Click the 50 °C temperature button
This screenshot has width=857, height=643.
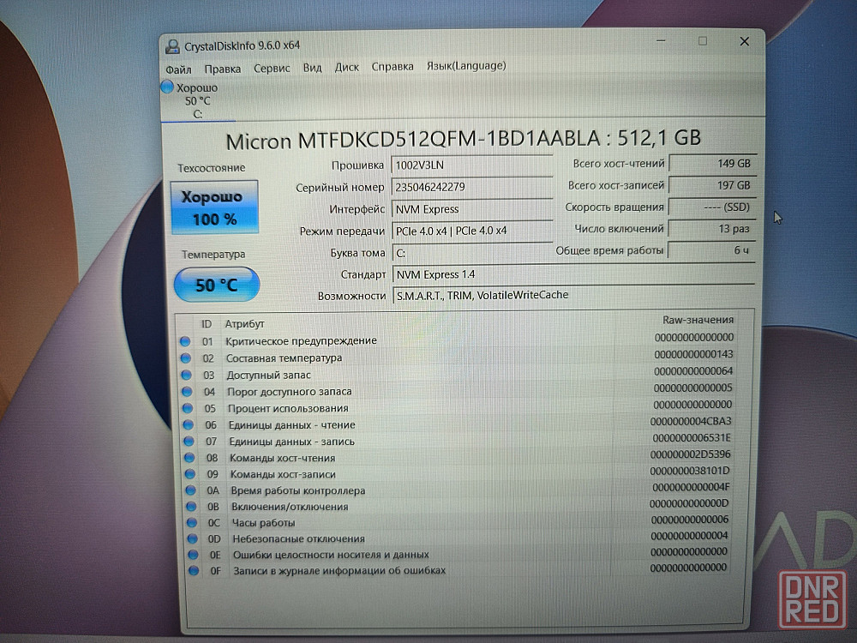click(217, 285)
